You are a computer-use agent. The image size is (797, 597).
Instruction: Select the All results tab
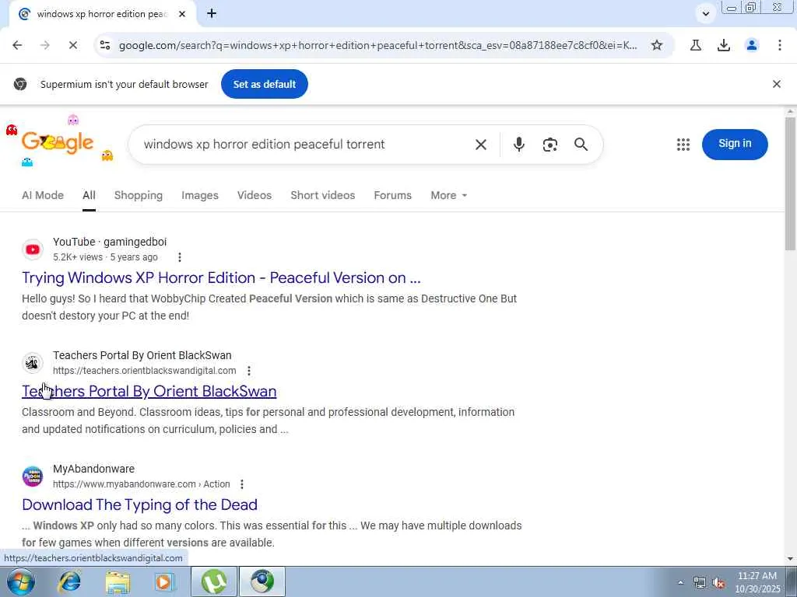coord(89,195)
